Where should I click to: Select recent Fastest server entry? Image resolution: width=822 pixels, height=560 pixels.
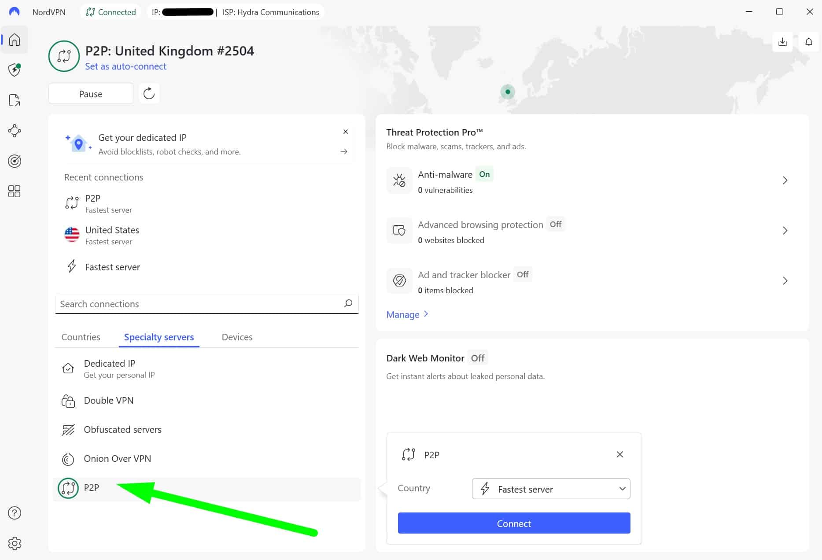(206, 267)
